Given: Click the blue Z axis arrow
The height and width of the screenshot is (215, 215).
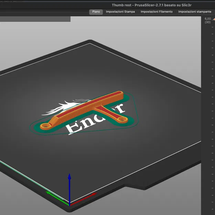Looking at the screenshot, I should pyautogui.click(x=69, y=189).
